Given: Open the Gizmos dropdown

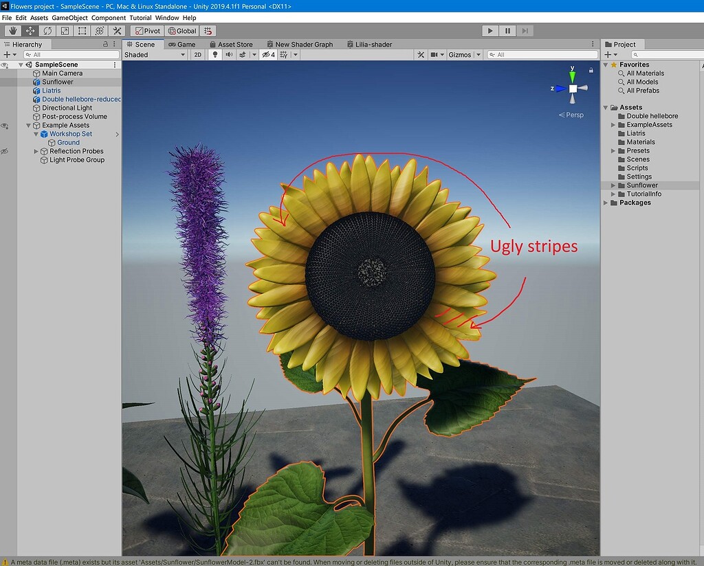Looking at the screenshot, I should (x=464, y=55).
